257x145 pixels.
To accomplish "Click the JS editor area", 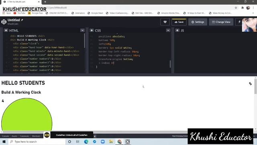I will click(216, 53).
